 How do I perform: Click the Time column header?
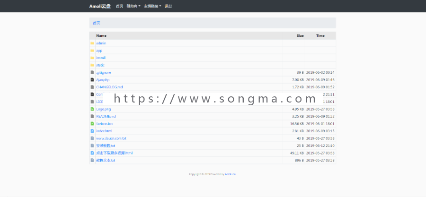[320, 35]
